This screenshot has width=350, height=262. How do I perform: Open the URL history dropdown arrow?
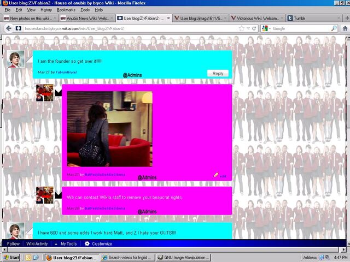pyautogui.click(x=248, y=28)
